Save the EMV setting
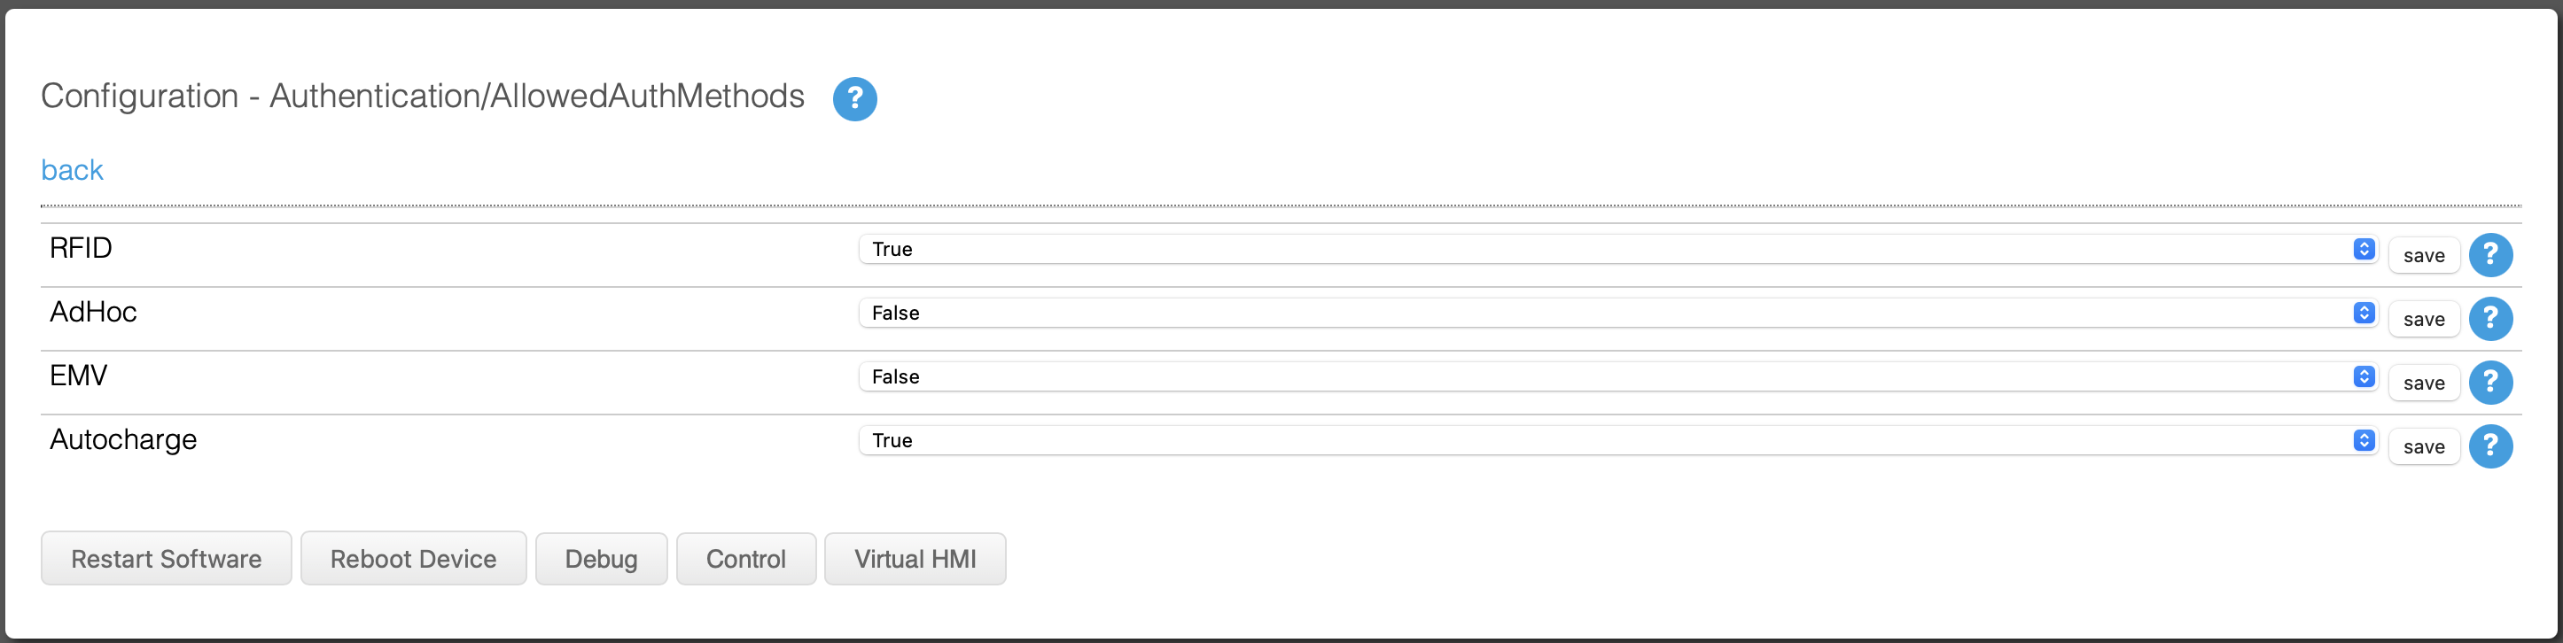The image size is (2563, 643). tap(2424, 383)
